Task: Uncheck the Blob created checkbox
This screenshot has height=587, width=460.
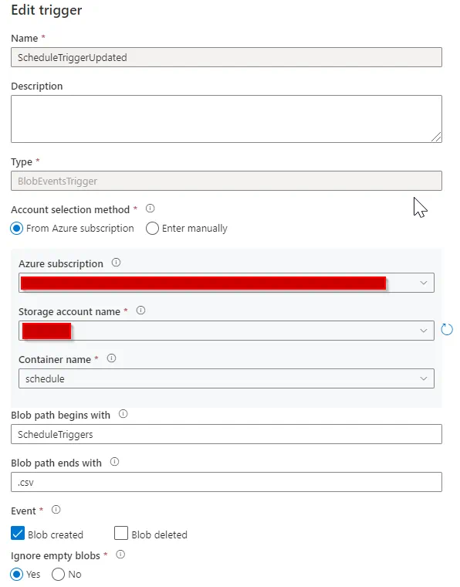Action: point(18,534)
